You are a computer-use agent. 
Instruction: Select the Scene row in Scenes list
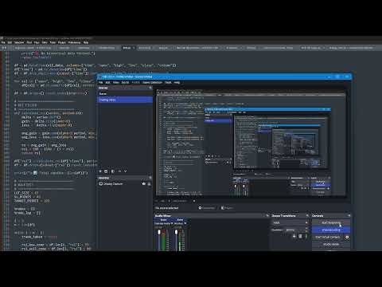coord(125,93)
